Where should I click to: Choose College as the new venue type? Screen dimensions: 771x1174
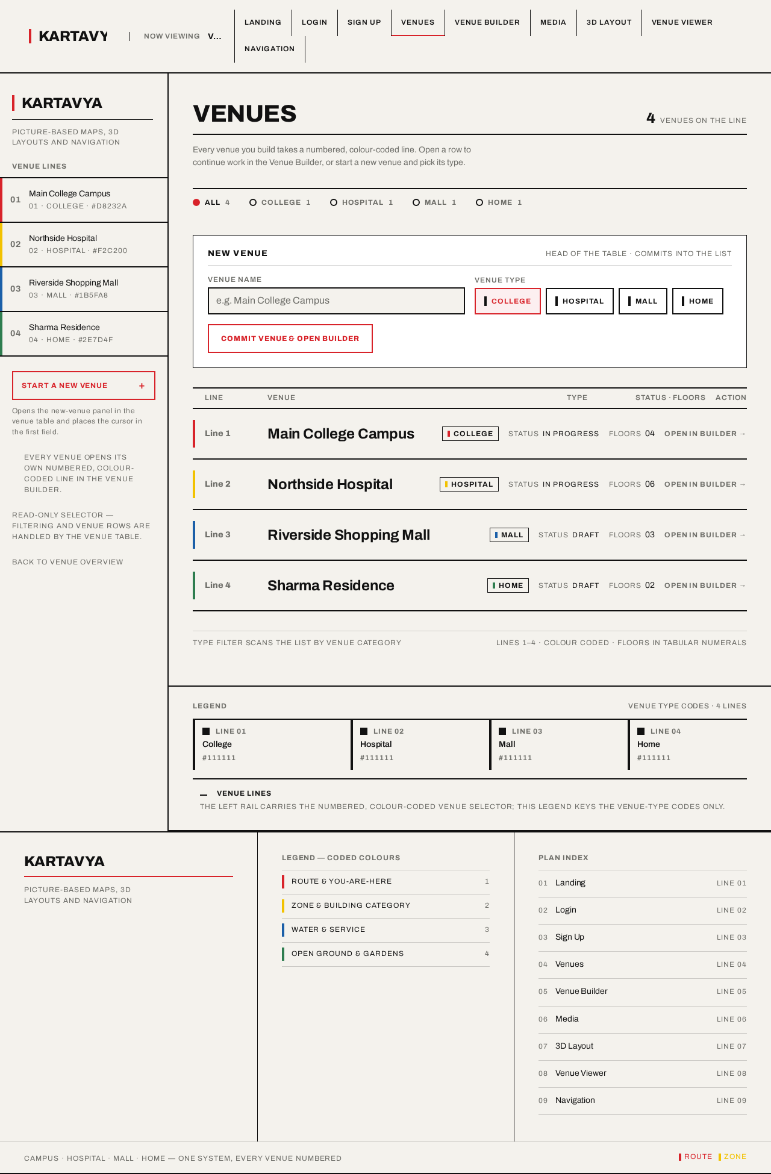508,301
